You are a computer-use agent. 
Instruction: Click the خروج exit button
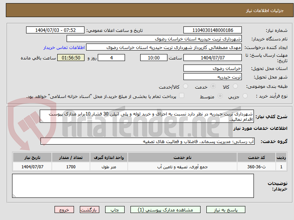pos(64,210)
